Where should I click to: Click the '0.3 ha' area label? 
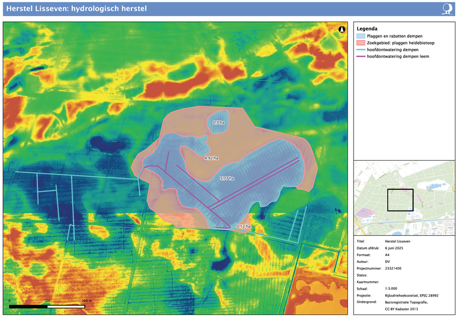click(x=219, y=123)
